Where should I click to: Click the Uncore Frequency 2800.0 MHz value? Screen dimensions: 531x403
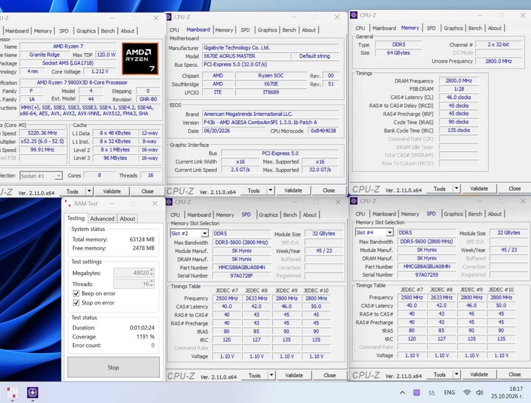[498, 61]
